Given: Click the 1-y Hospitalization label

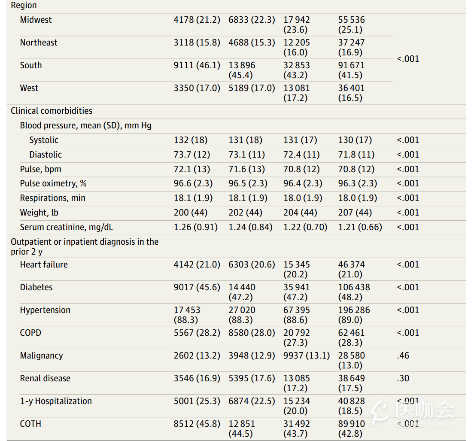Looking at the screenshot, I should tap(56, 401).
